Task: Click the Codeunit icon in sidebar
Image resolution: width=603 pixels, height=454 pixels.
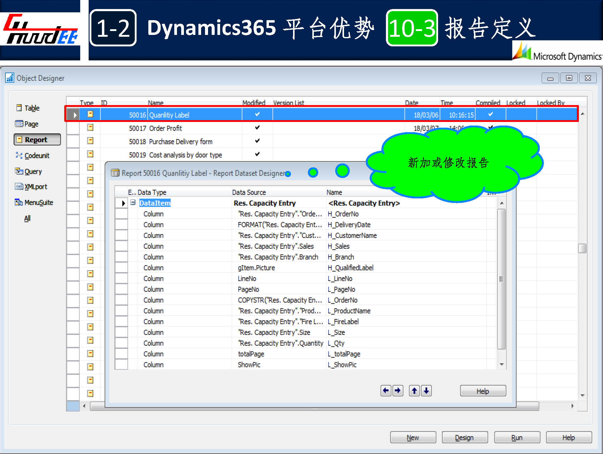Action: pyautogui.click(x=19, y=155)
